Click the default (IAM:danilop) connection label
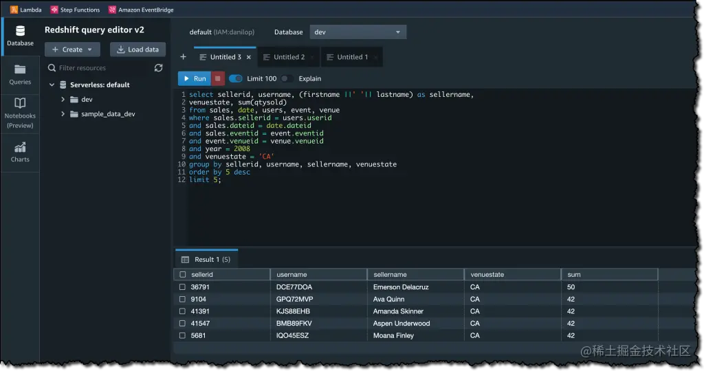Viewport: 704px width, 371px height. [x=222, y=32]
